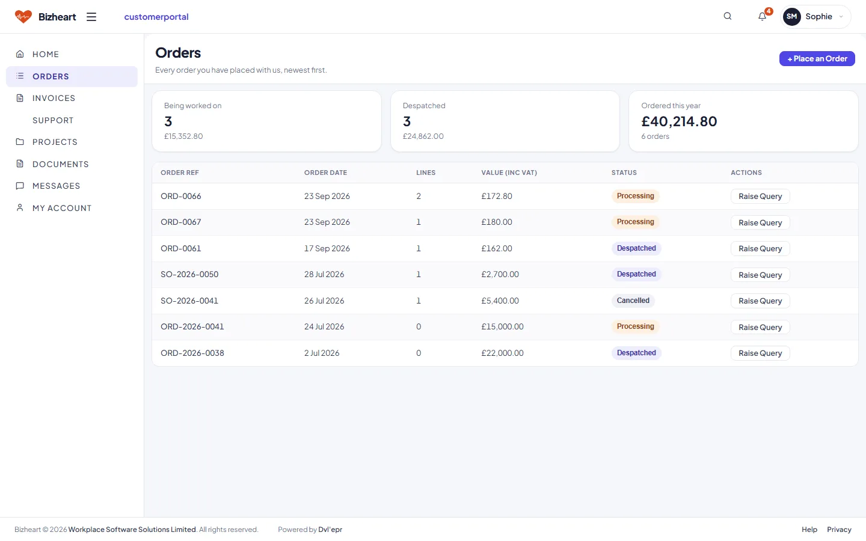Open Invoices from the sidebar

pos(72,98)
